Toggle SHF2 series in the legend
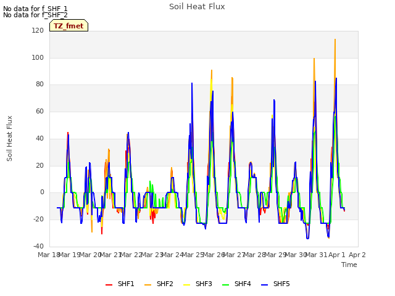The image size is (395, 296). (159, 284)
